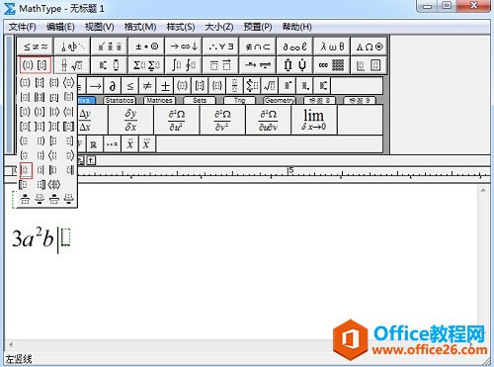Insert left brace only template
Image resolution: width=494 pixels, height=367 pixels.
[x=25, y=155]
